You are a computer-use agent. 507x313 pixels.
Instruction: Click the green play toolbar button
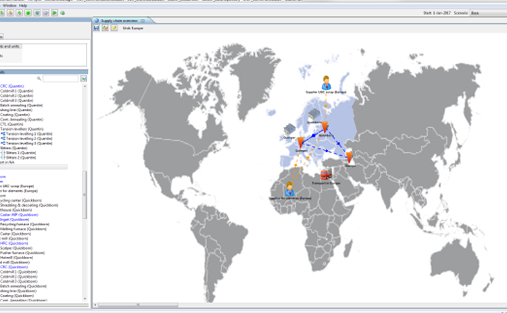54,12
